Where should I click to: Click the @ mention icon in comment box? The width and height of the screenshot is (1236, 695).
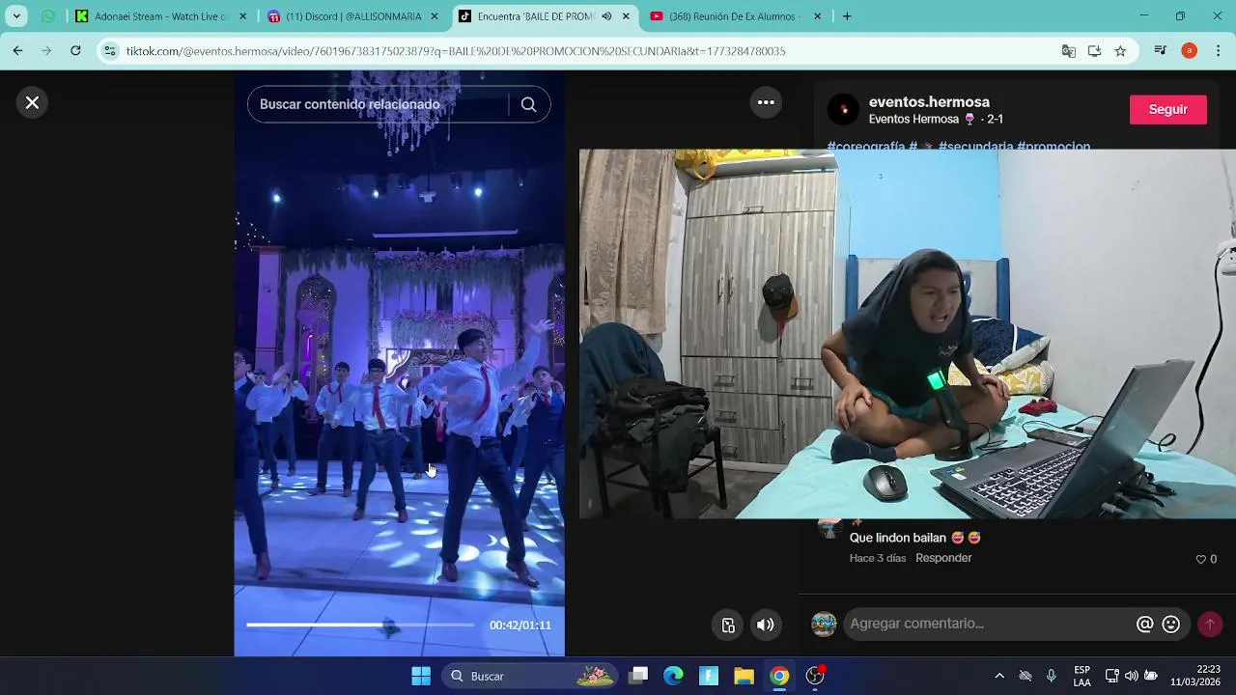point(1144,625)
